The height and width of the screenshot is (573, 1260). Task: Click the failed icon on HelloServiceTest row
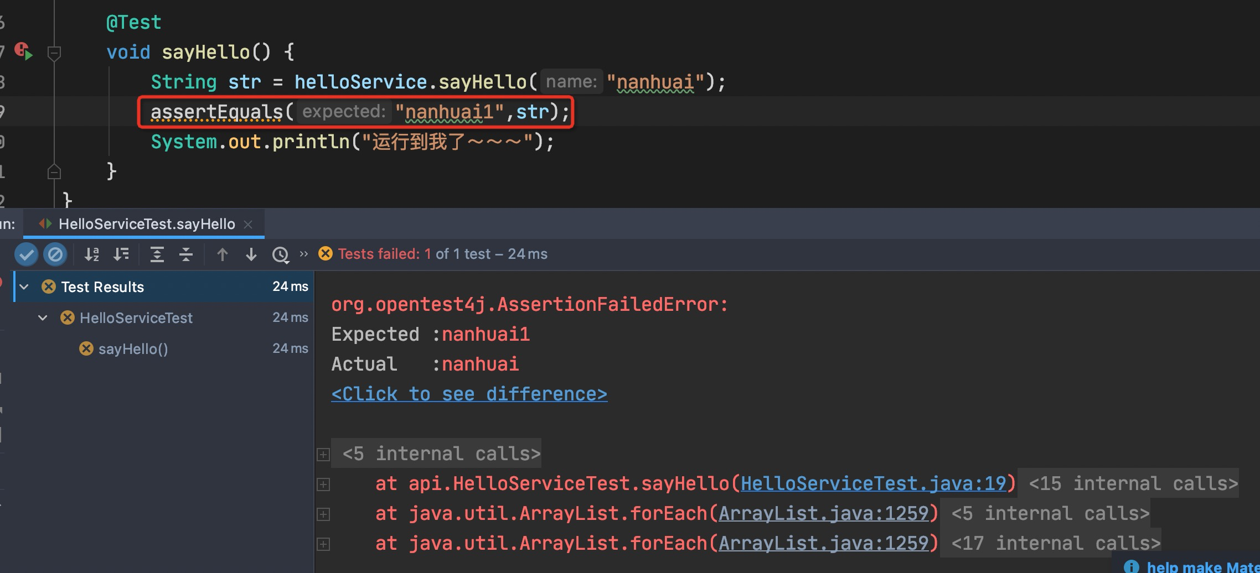click(68, 317)
